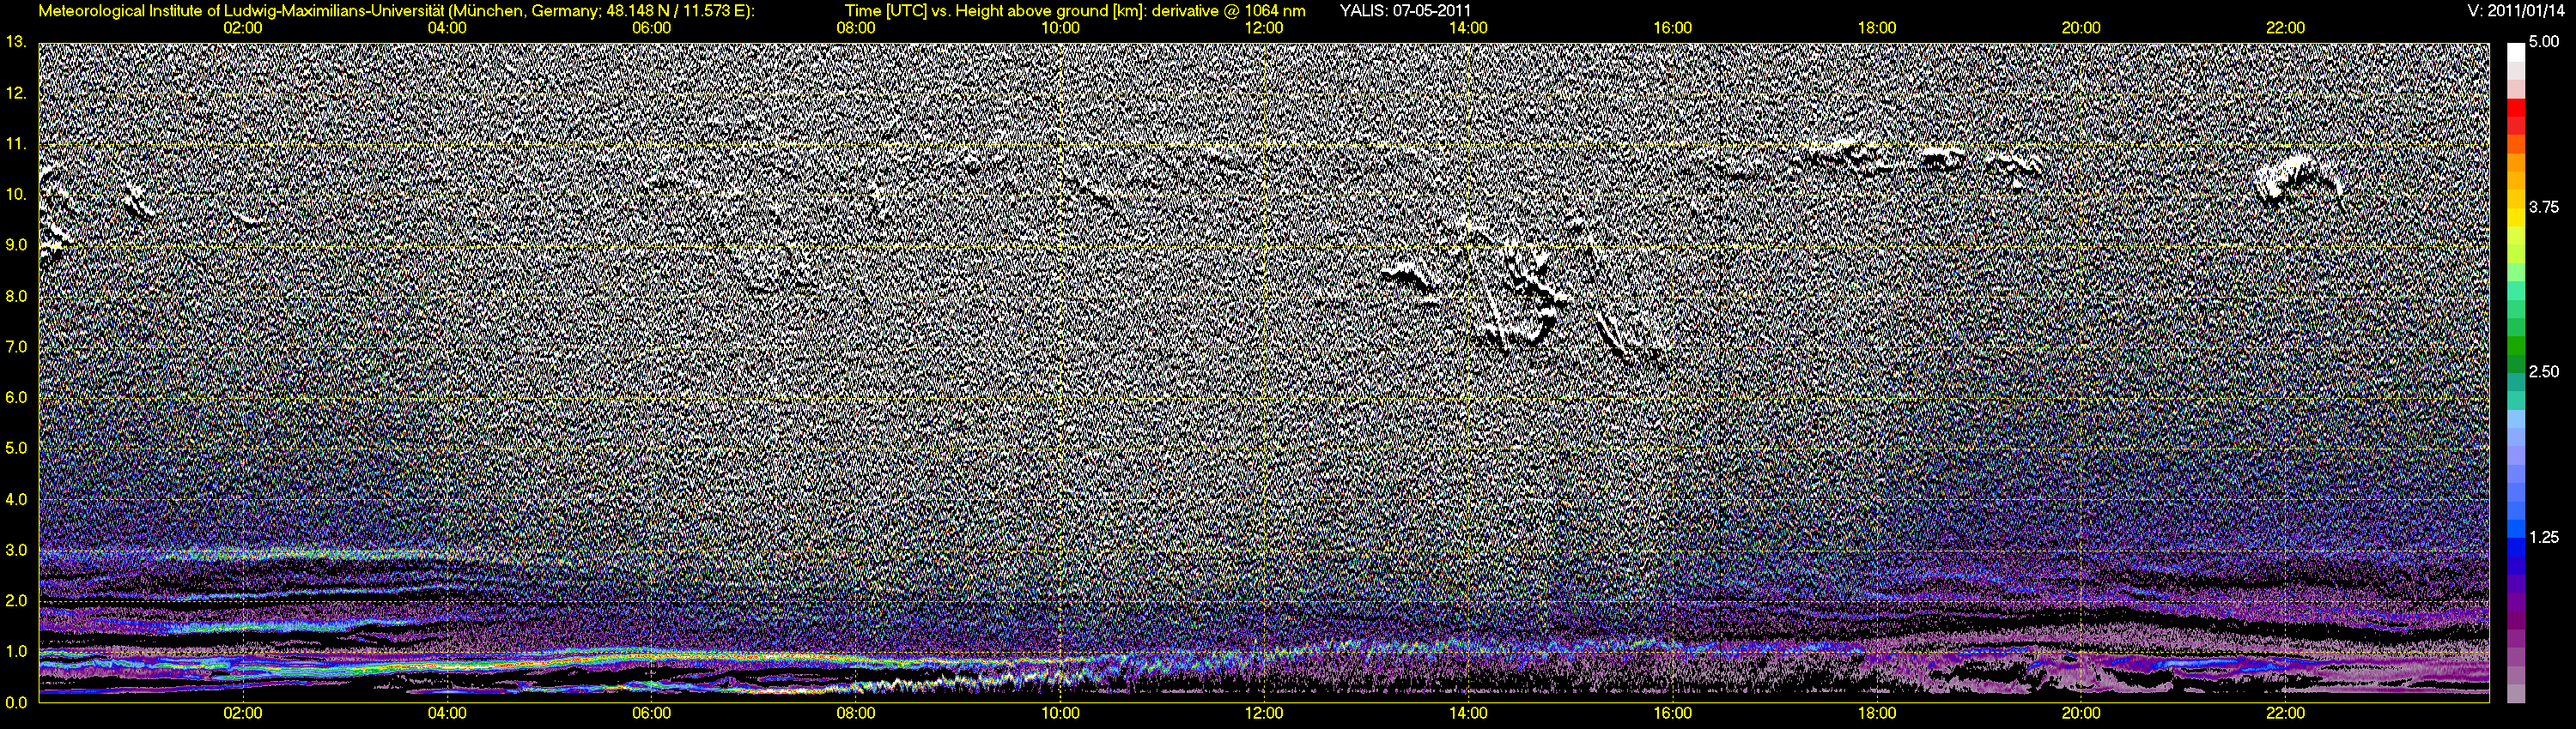
Task: Click the 5.0 height axis label
Action: click(x=16, y=449)
